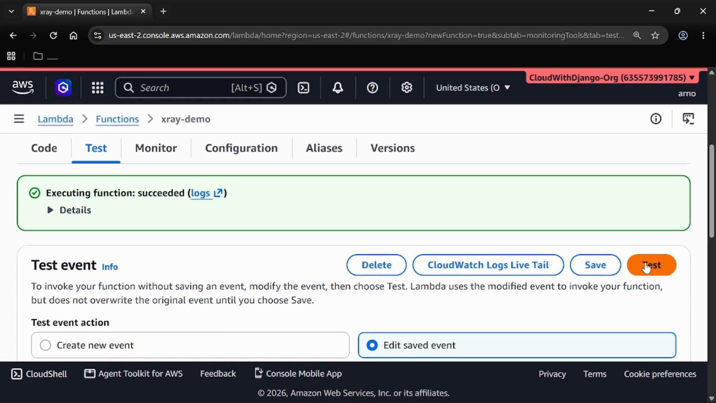Screen dimensions: 716x403
Task: Launch CloudShell from the top toolbar
Action: point(304,88)
